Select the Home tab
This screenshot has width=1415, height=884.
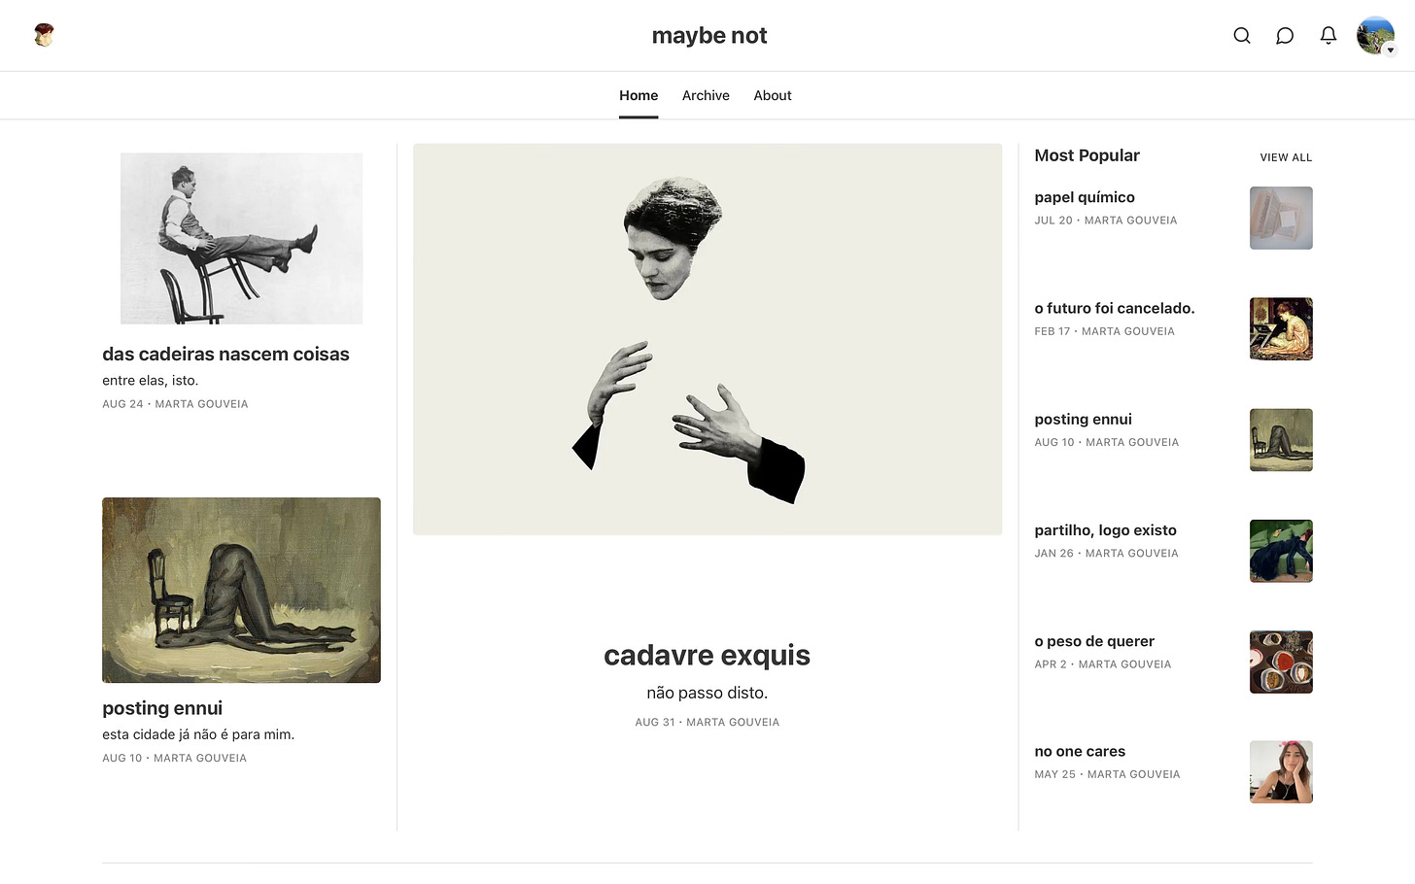pyautogui.click(x=638, y=95)
